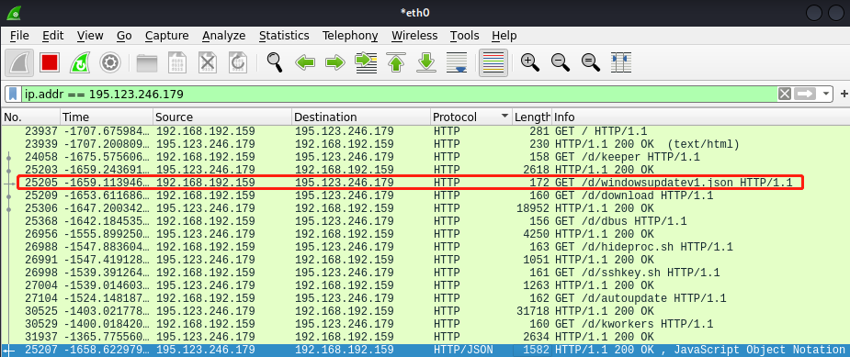
Task: Select packet 25209 GET /d/download
Action: click(x=425, y=195)
